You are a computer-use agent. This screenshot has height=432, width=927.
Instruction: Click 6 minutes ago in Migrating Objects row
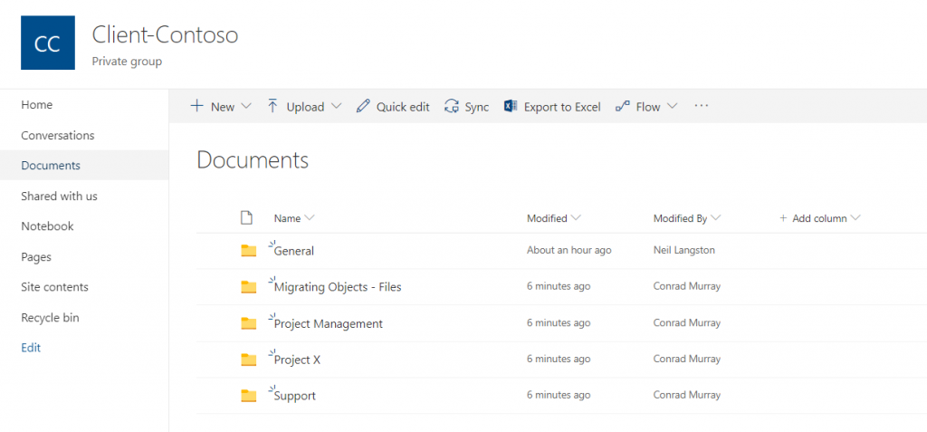559,286
